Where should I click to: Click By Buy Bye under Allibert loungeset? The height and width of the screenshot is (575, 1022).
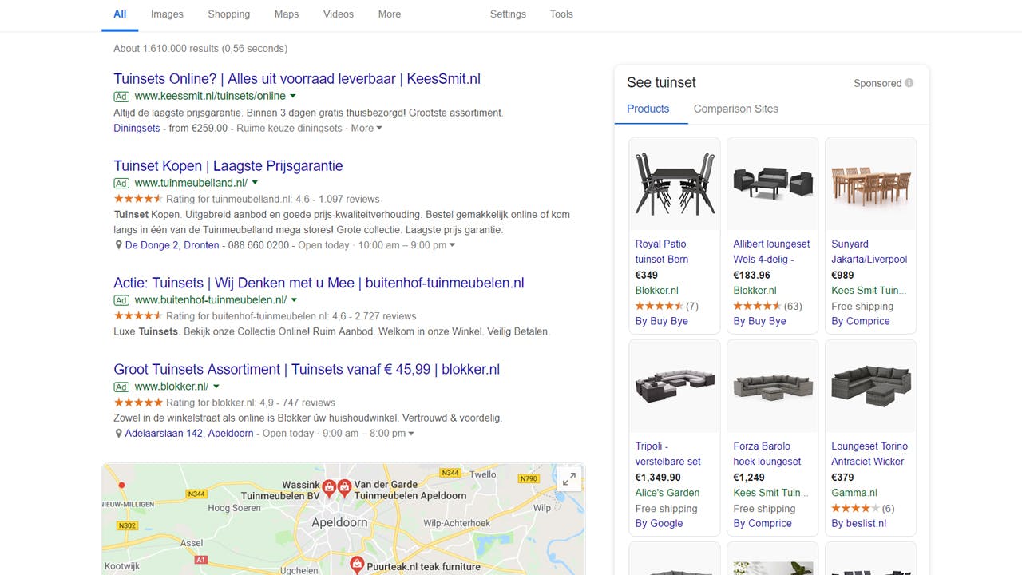[759, 321]
